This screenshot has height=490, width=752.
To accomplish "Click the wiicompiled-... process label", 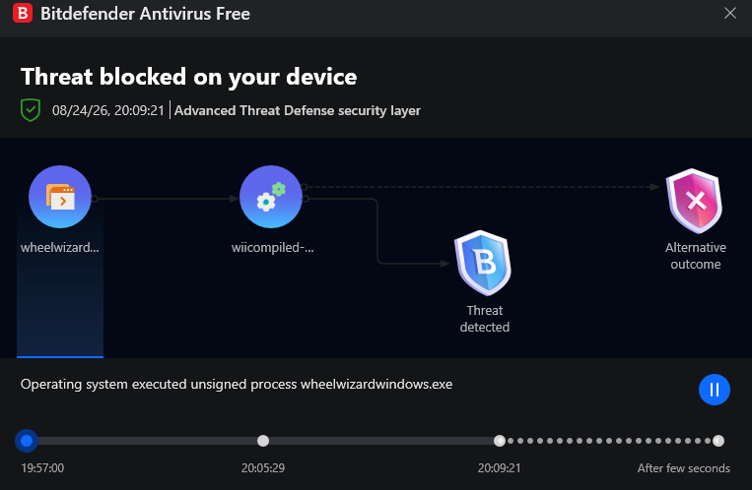I will [x=272, y=248].
